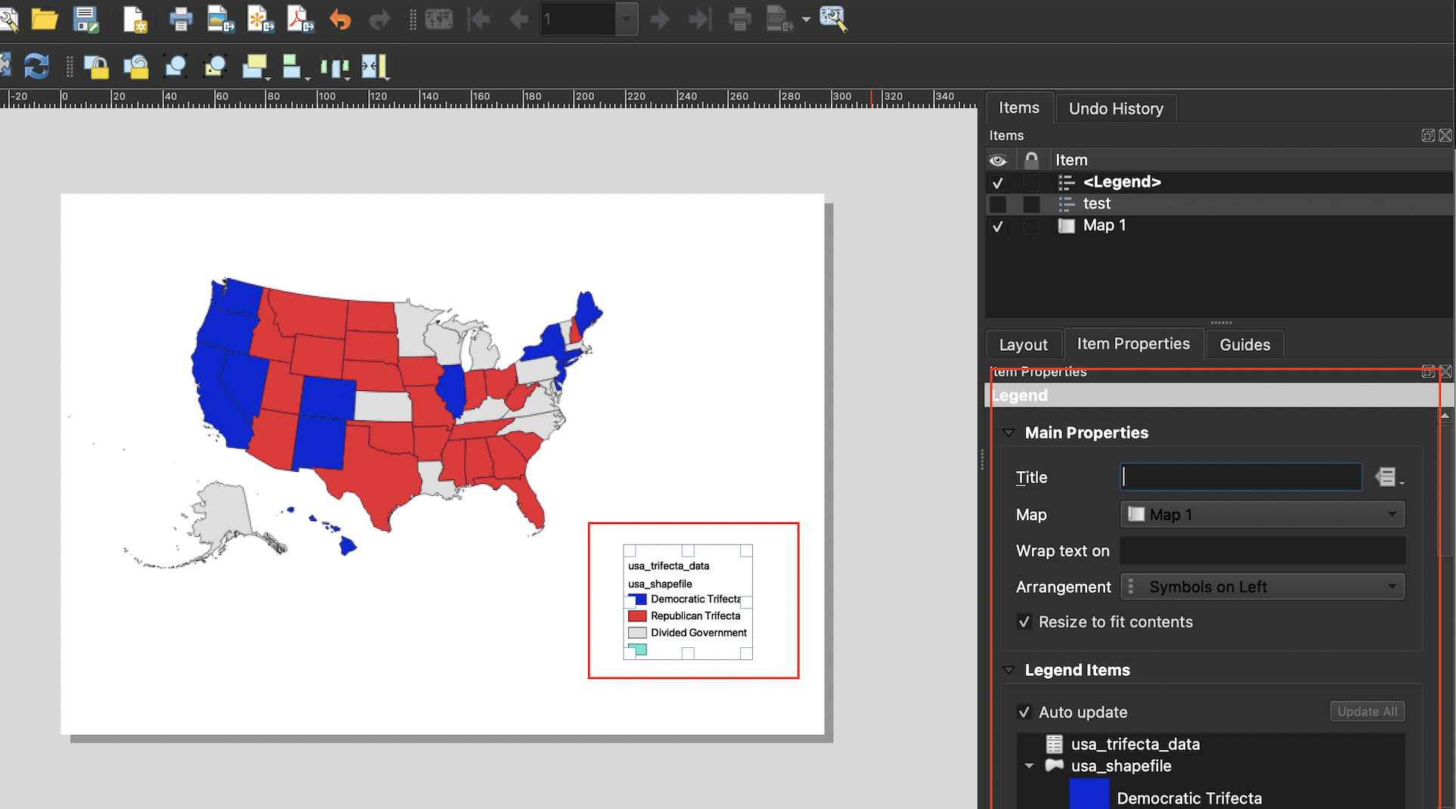Click the orange Undo arrow
This screenshot has width=1456, height=809.
(340, 19)
